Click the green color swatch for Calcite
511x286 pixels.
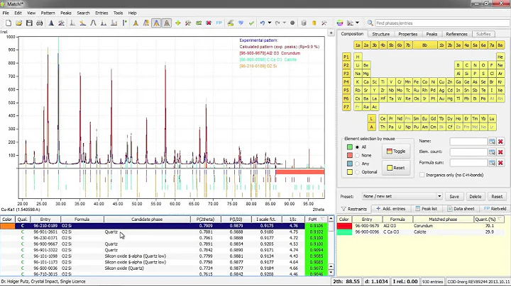344,231
